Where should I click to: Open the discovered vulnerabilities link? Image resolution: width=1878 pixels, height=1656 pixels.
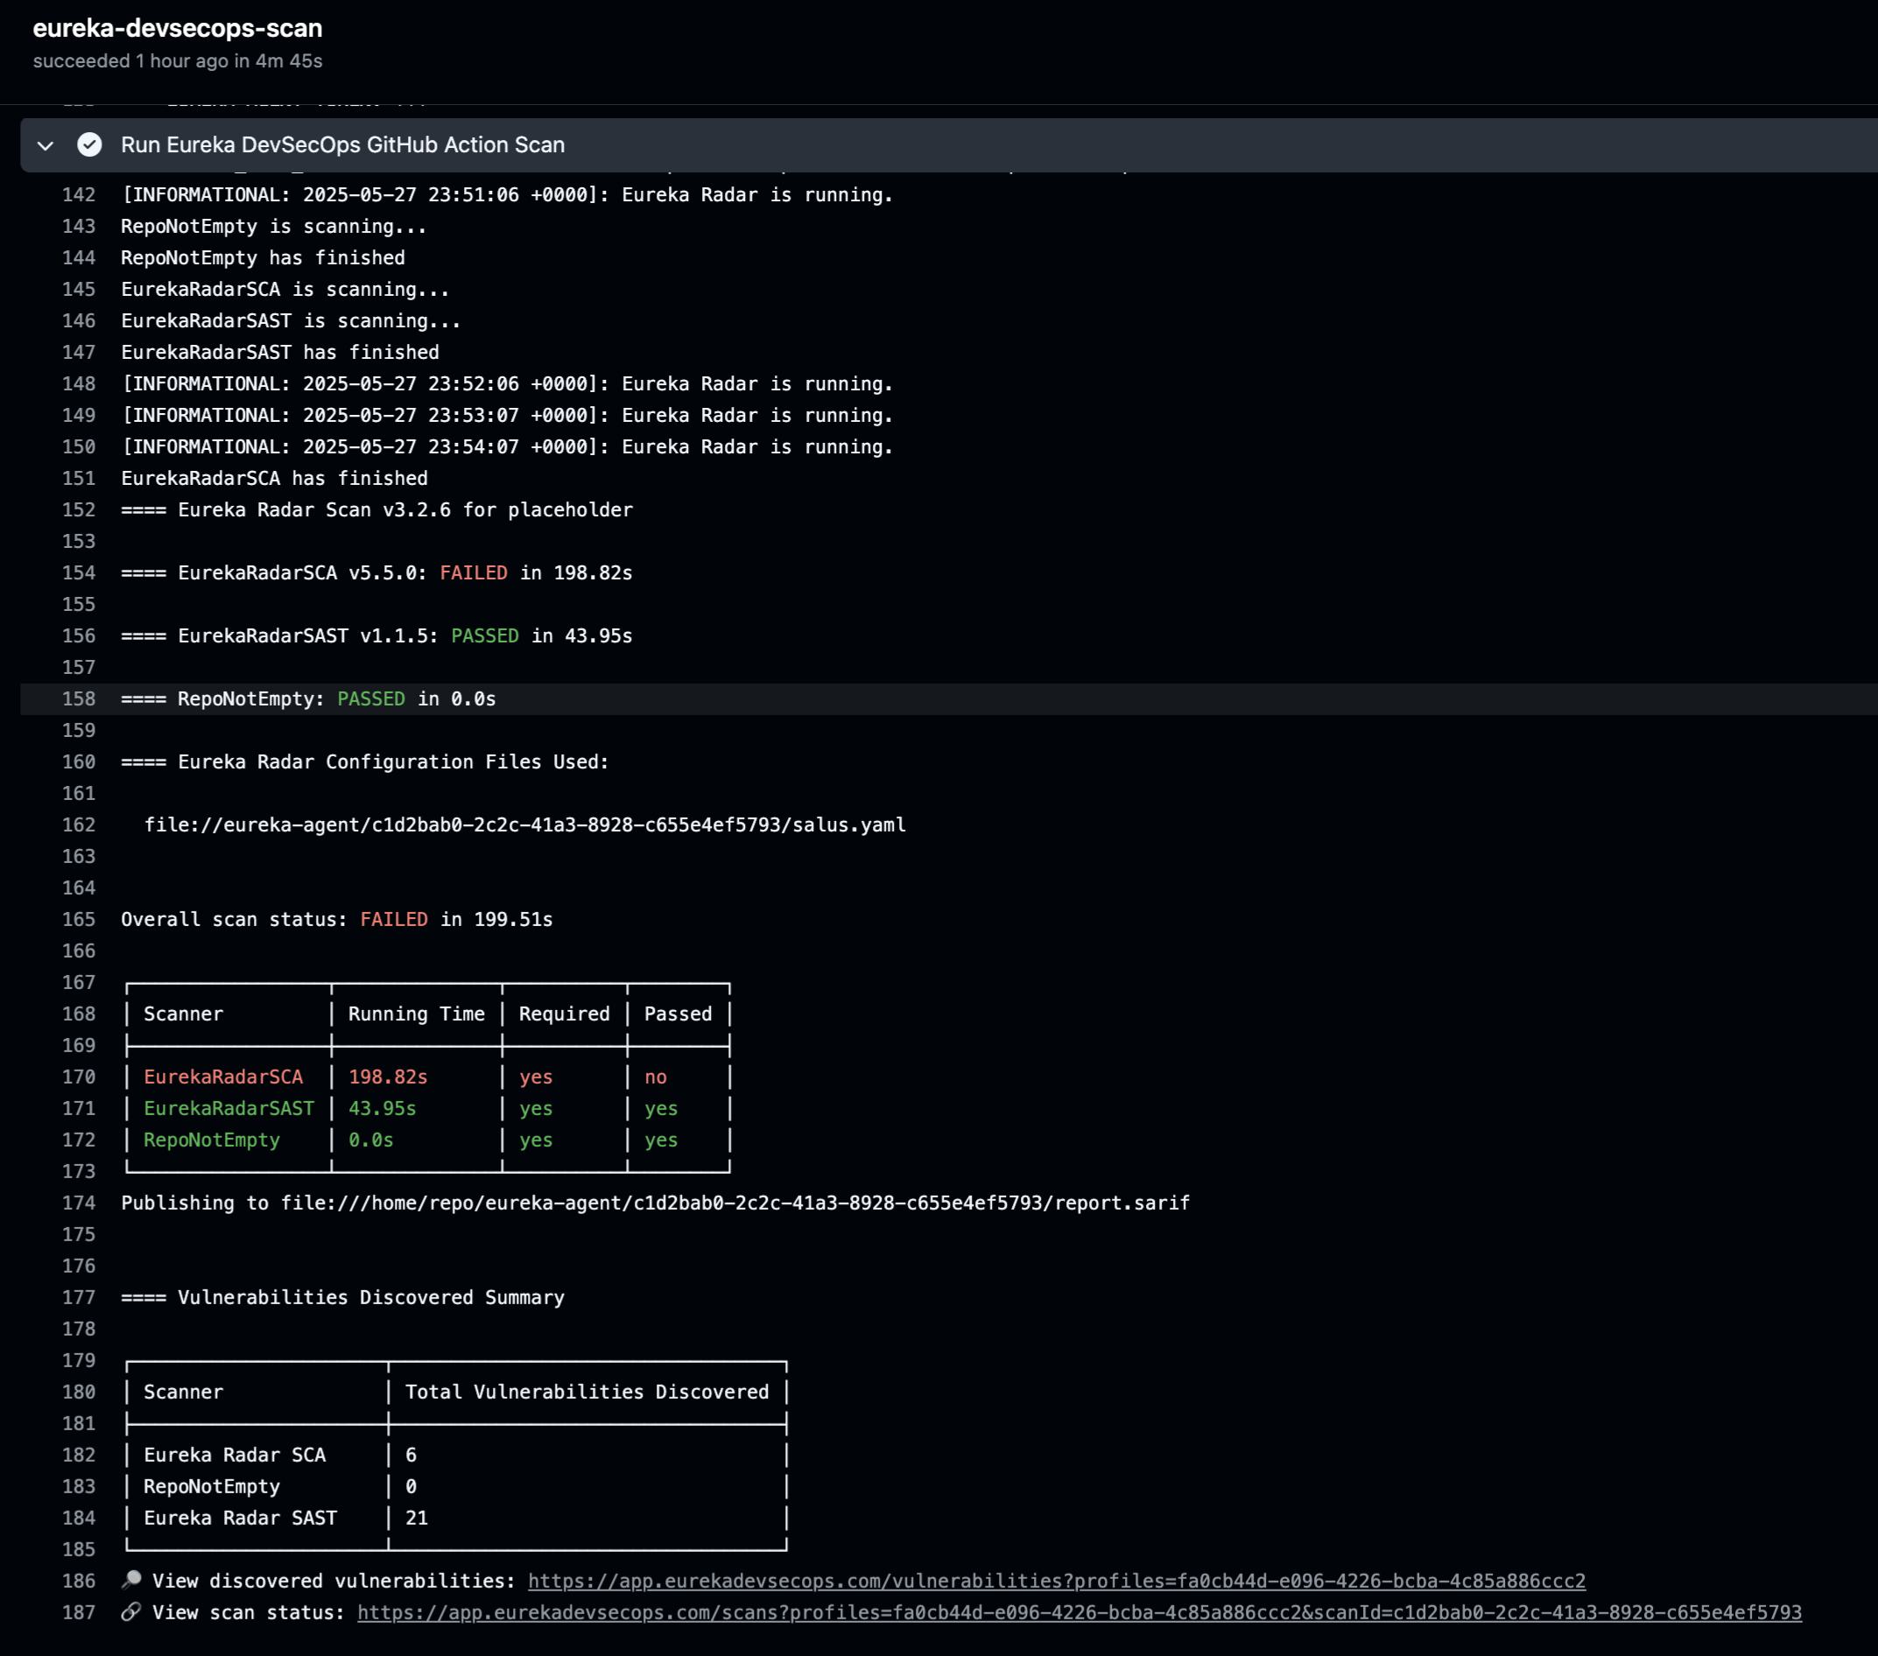tap(1057, 1581)
